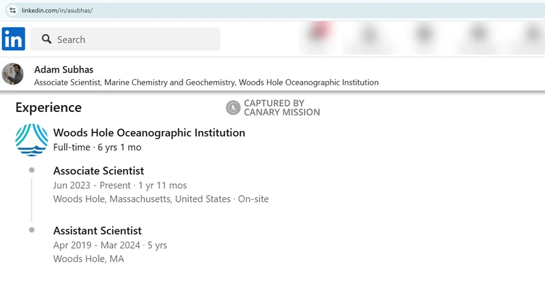Open Woods Hole Oceanographic Institution company link
This screenshot has width=545, height=281.
coord(149,132)
